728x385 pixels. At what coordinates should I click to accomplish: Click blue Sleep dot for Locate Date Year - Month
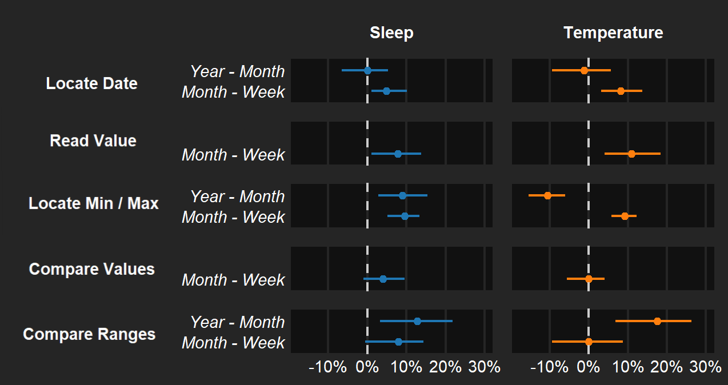[367, 70]
